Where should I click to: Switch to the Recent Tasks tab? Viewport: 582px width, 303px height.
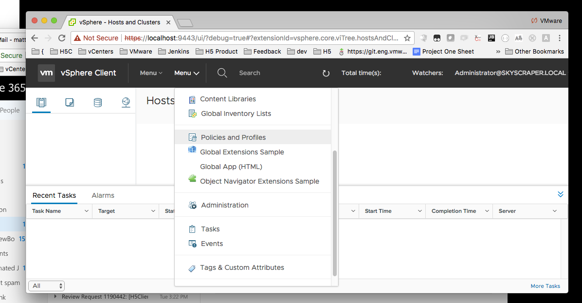[54, 195]
